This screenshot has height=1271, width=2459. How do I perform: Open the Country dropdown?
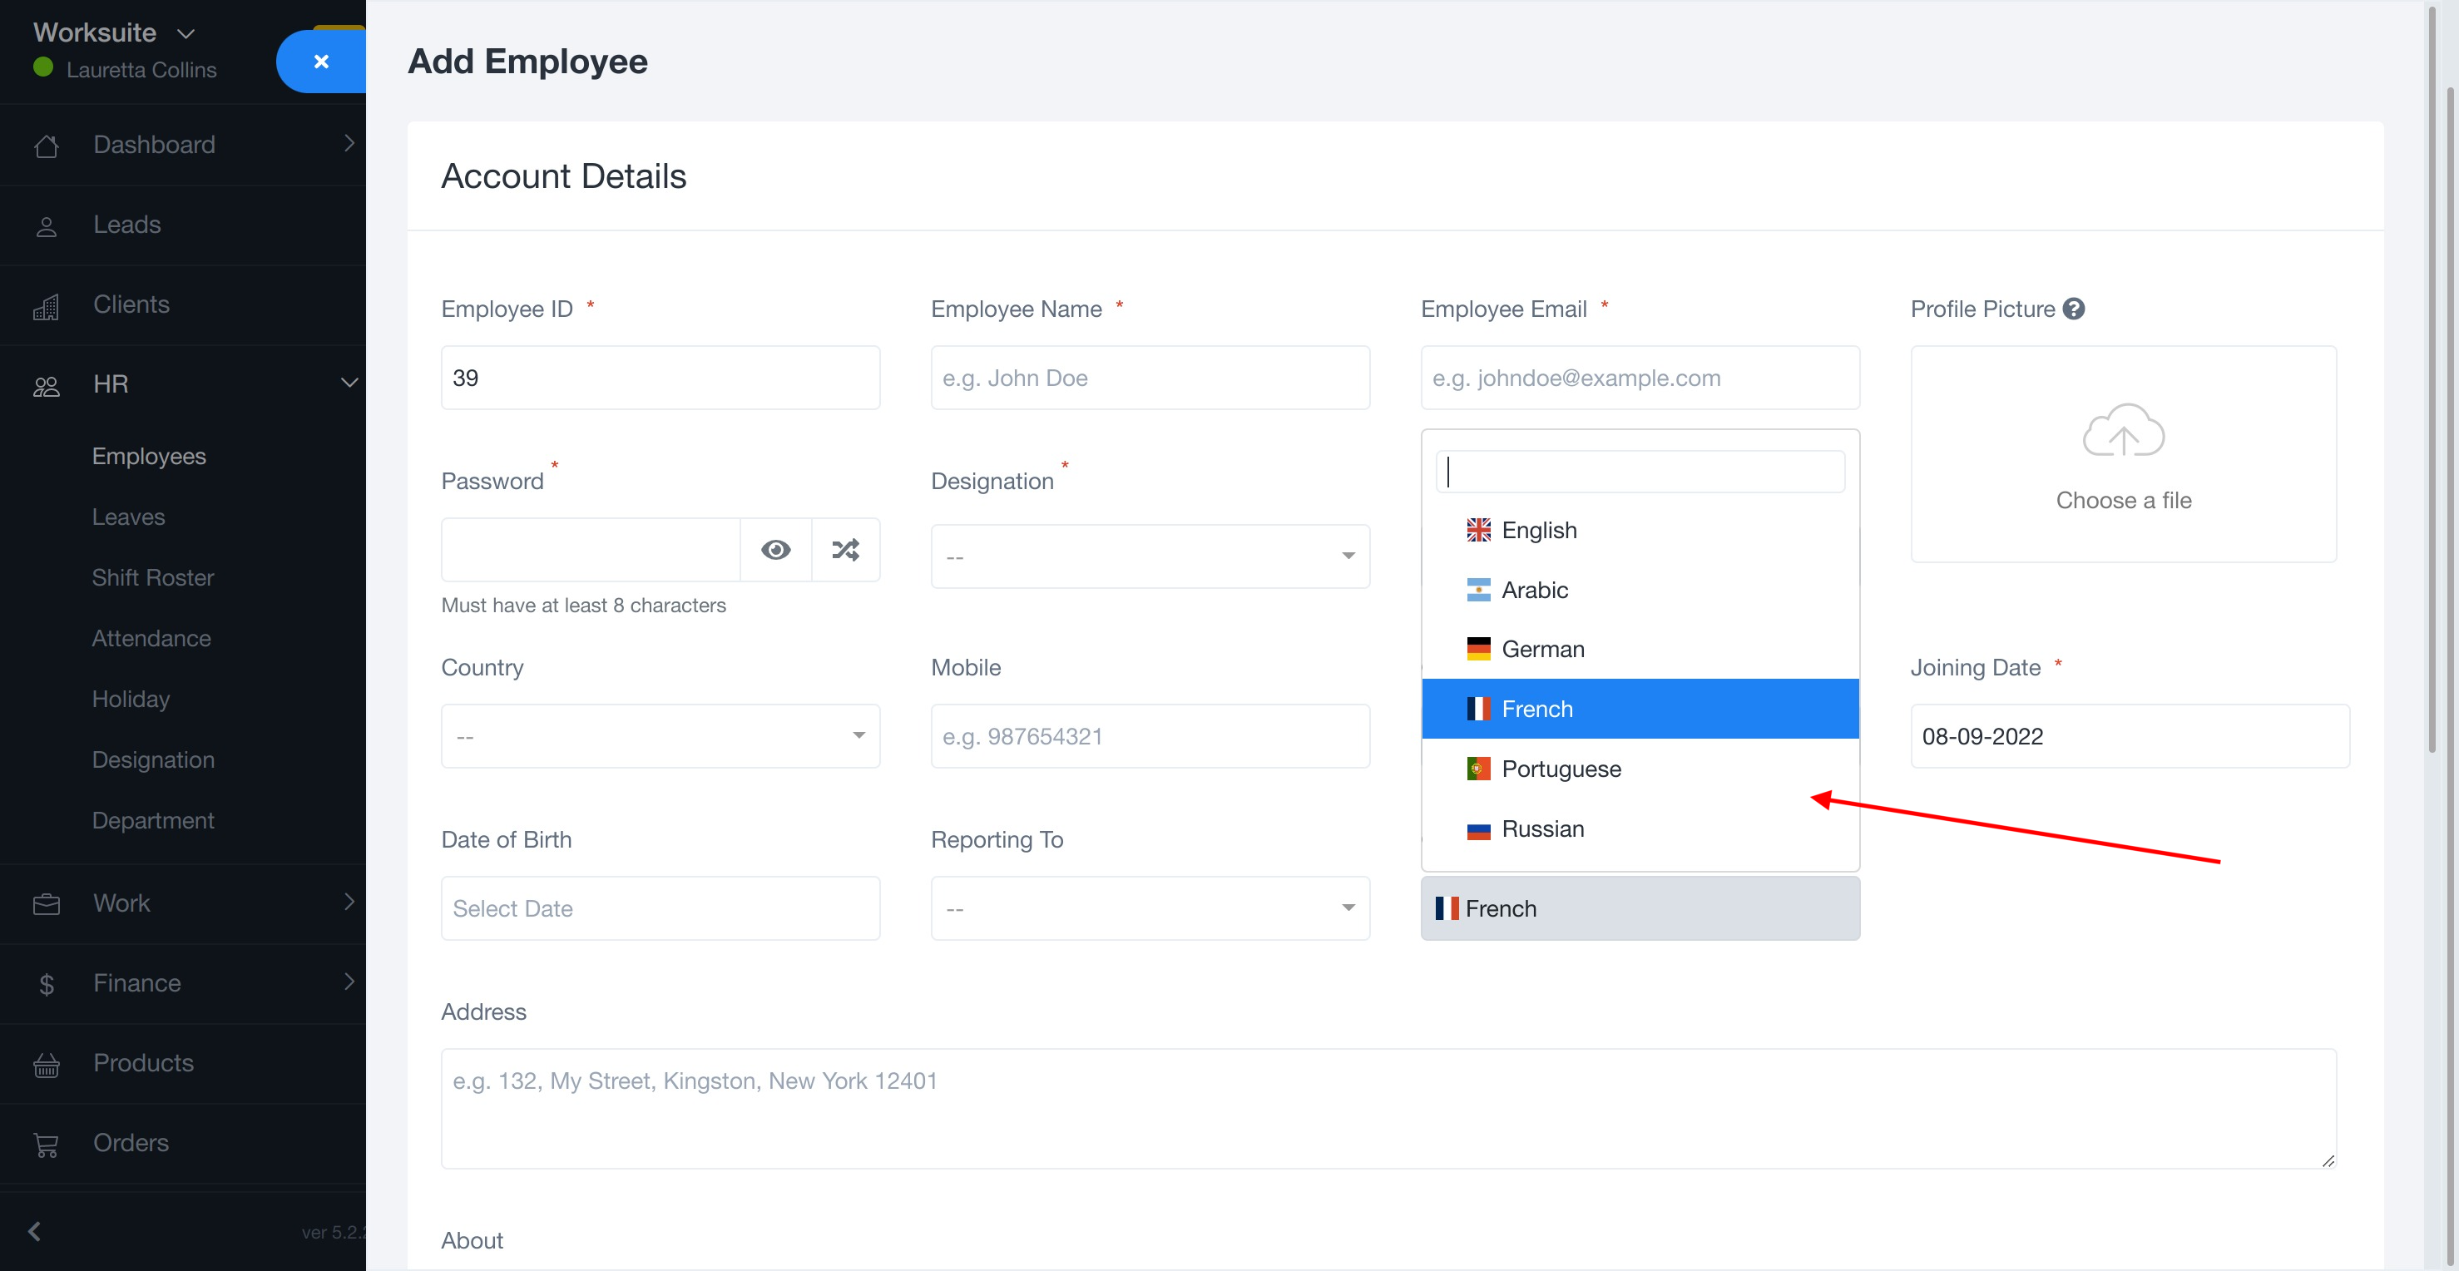click(x=660, y=735)
